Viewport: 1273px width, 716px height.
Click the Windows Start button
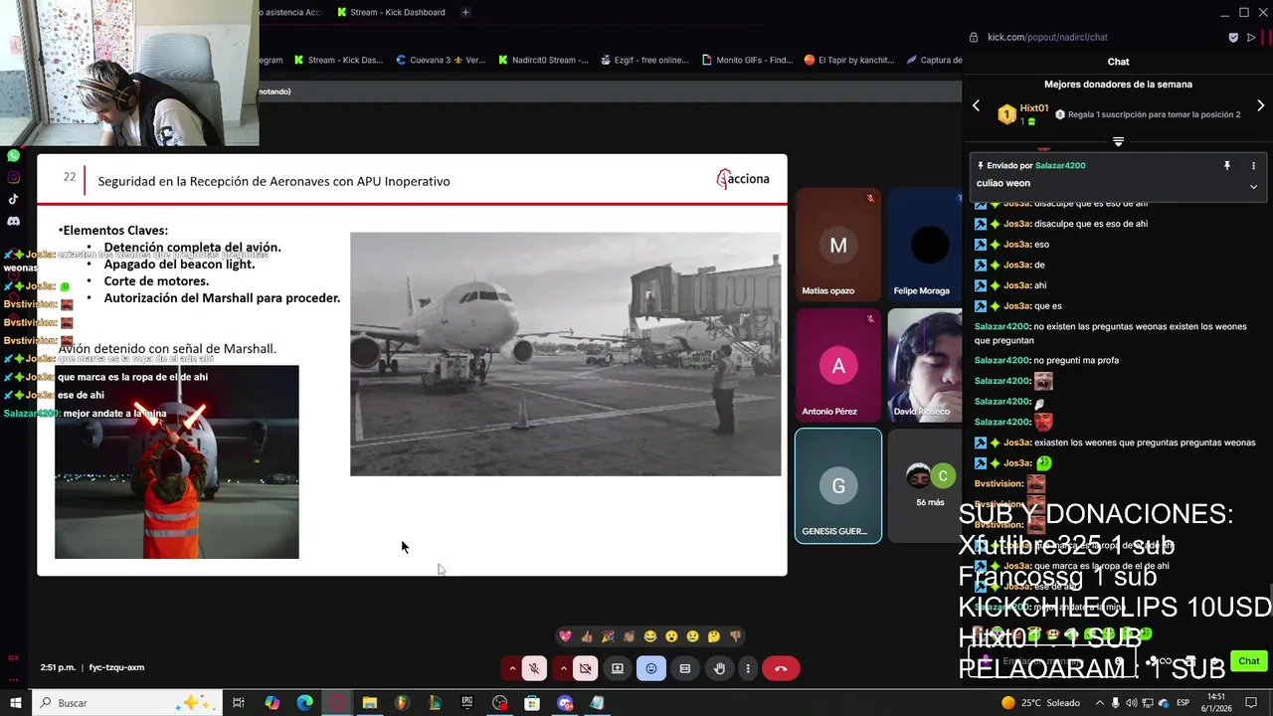[x=15, y=703]
